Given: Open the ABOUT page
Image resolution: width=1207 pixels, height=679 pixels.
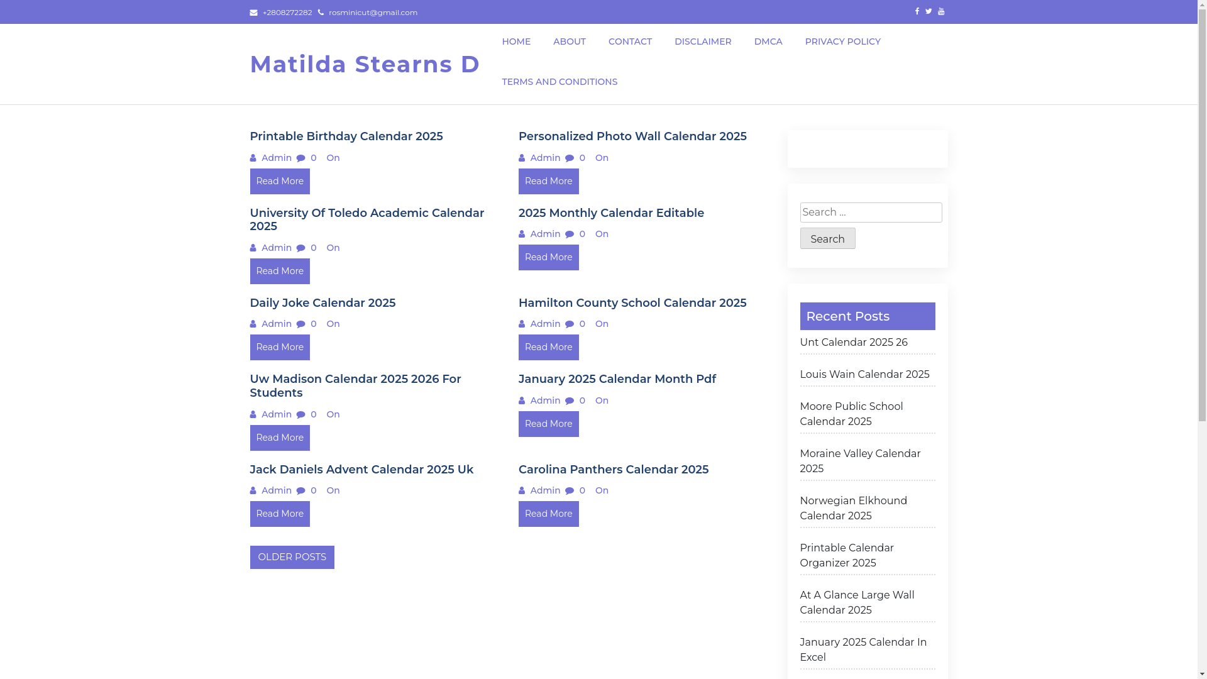Looking at the screenshot, I should [570, 41].
